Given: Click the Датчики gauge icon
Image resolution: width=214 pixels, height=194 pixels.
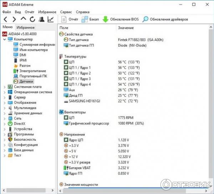Looking at the screenshot, I should [16, 82].
